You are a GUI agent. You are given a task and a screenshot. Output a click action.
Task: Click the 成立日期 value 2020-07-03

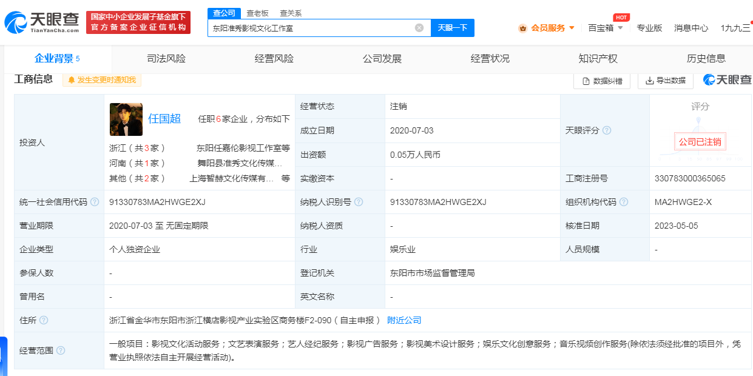tap(412, 130)
